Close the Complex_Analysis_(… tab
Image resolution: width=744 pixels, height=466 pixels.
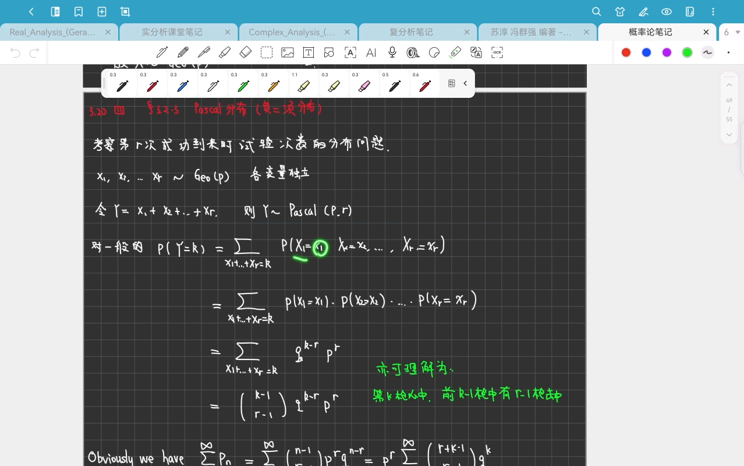pos(348,32)
